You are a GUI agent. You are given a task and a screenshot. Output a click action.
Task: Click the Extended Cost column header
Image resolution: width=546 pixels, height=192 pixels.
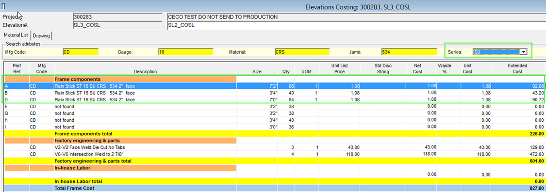517,68
